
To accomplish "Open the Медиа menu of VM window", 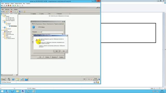I will tap(12, 3).
